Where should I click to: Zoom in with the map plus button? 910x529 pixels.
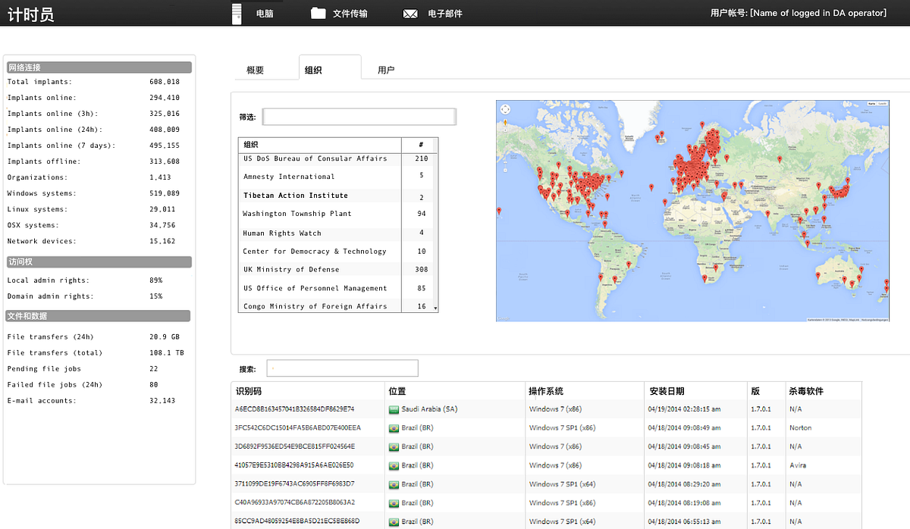click(x=505, y=130)
